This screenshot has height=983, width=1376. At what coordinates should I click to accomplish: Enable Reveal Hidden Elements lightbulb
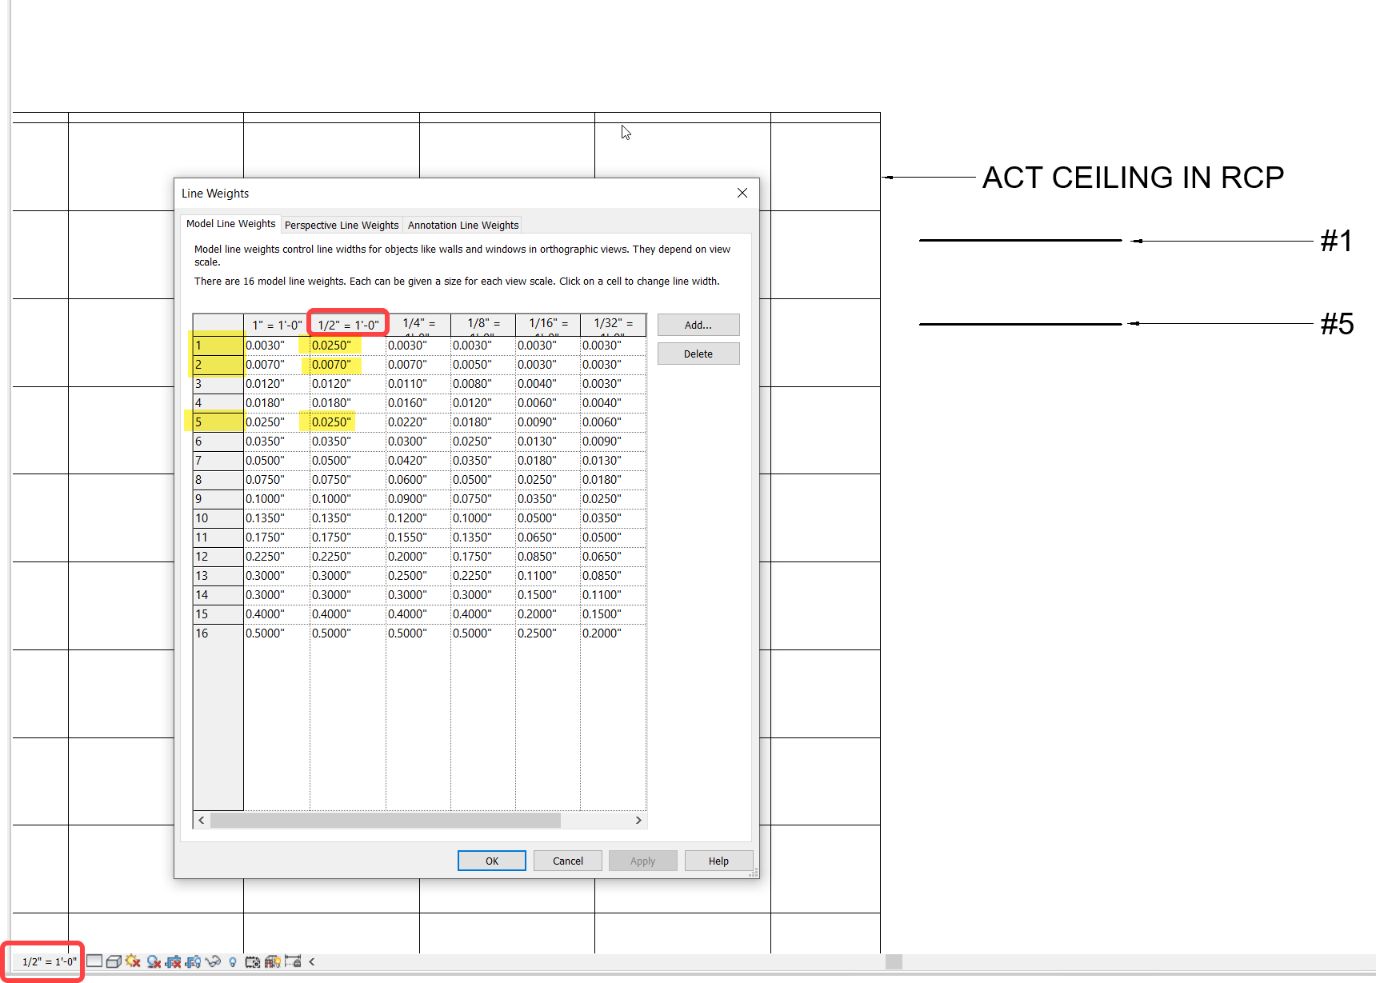[x=233, y=961]
